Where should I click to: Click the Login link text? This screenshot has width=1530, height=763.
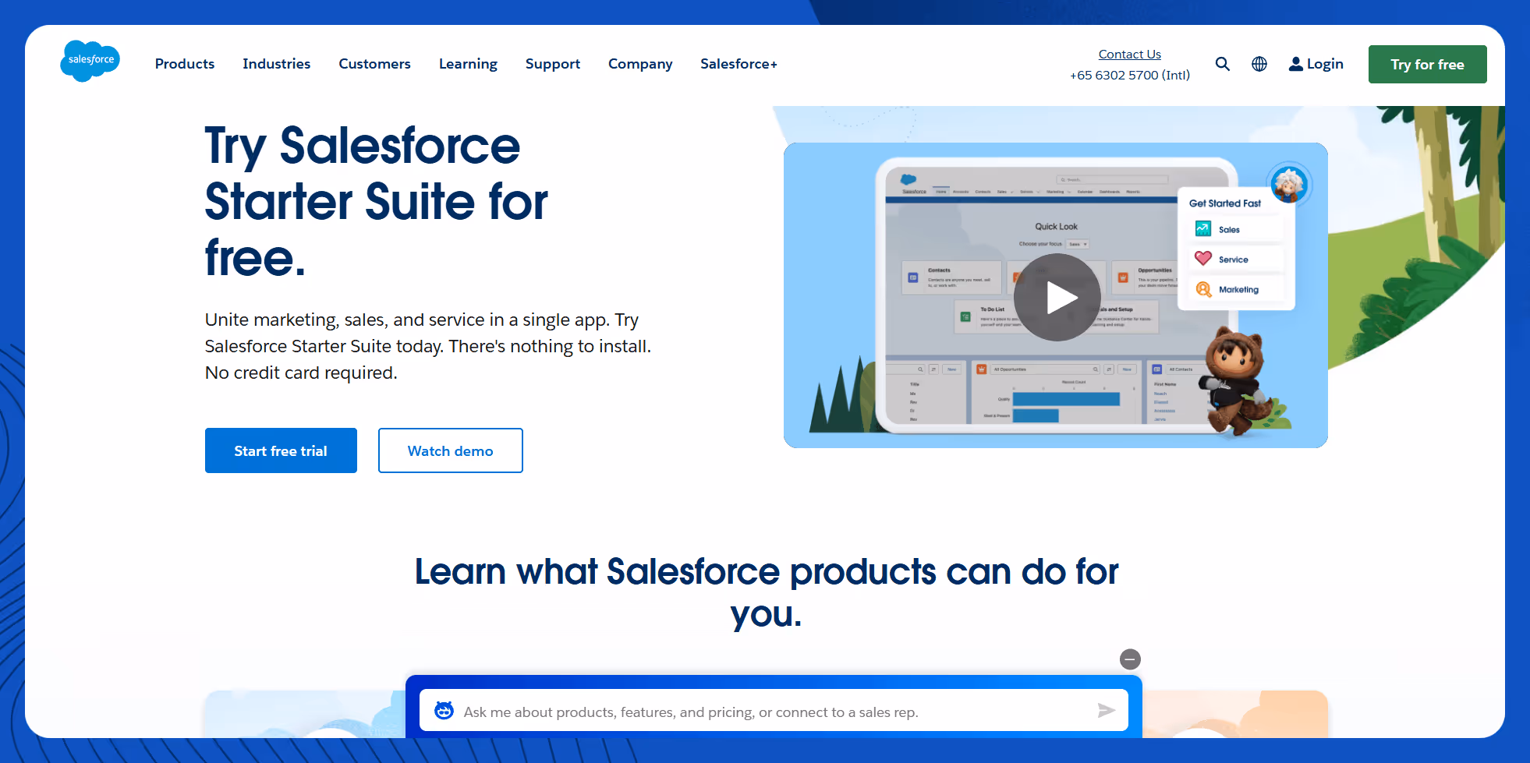pyautogui.click(x=1325, y=64)
